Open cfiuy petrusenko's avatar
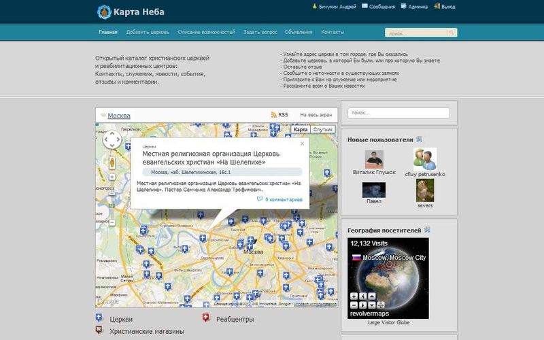This screenshot has height=340, width=544. coord(424,159)
